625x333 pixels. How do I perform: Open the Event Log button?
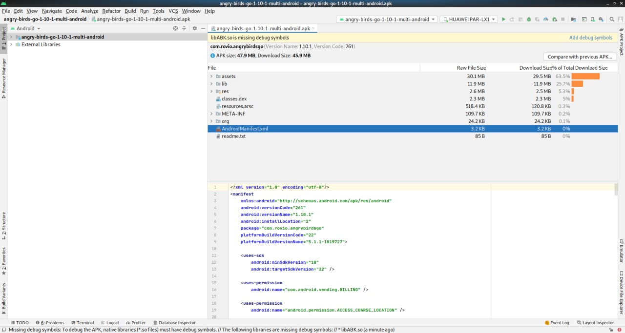[557, 323]
